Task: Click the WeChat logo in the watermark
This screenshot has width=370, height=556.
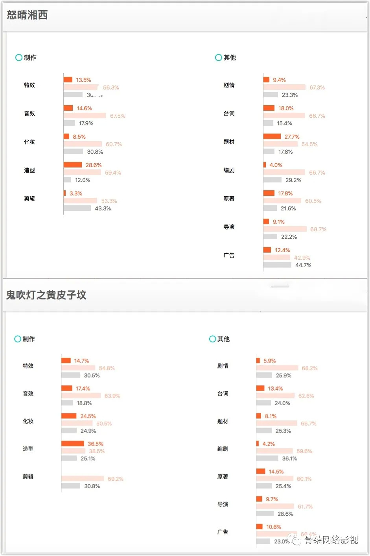Action: tap(295, 539)
